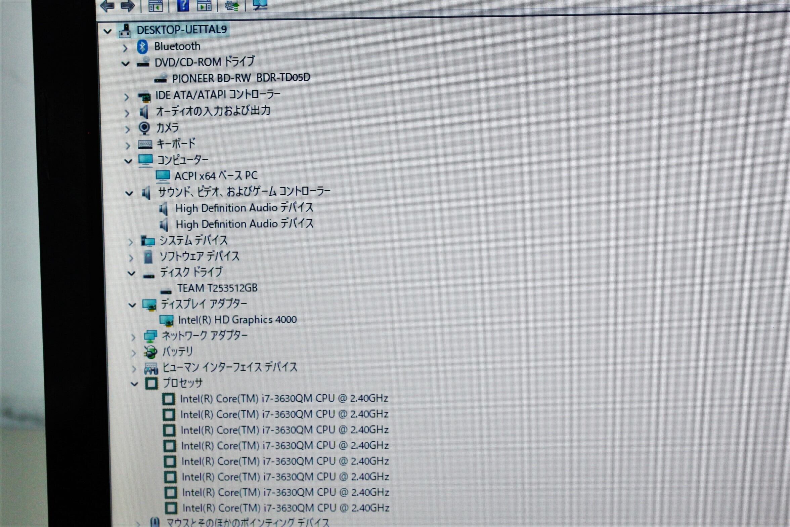Click the ソフトウェア デバイス icon
Image resolution: width=790 pixels, height=527 pixels.
(148, 257)
